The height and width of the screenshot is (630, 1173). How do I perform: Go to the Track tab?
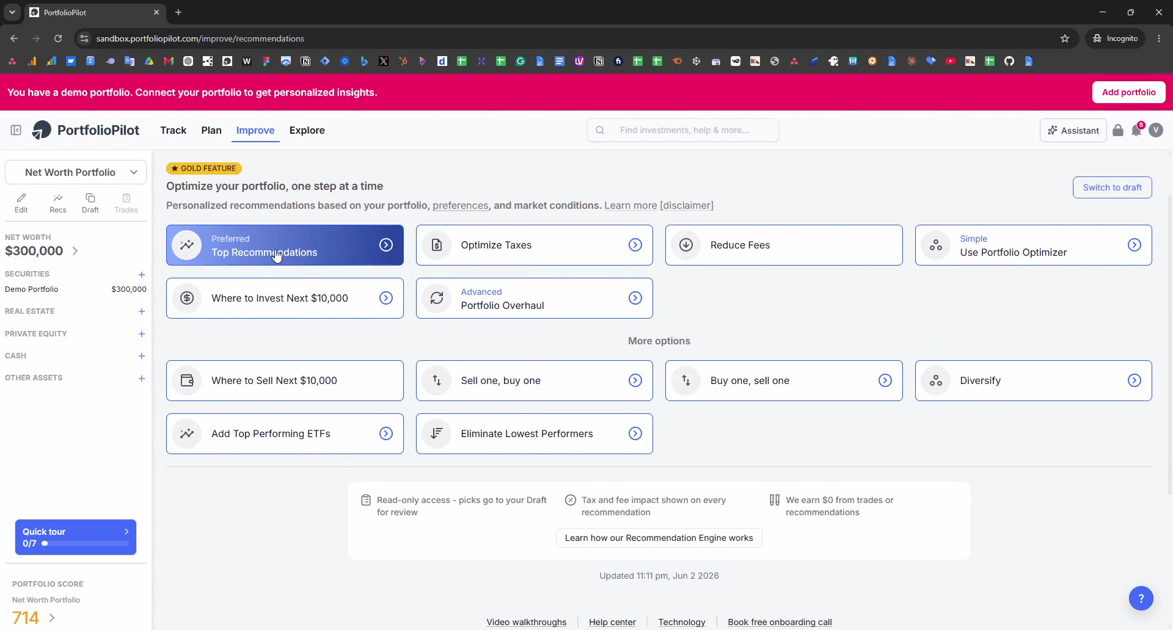pos(174,130)
